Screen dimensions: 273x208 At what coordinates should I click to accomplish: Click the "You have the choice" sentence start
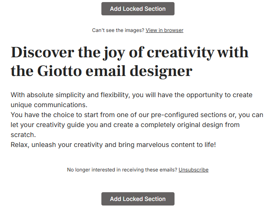click(39, 115)
